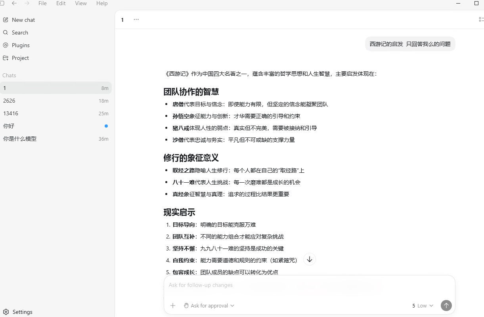Click list item 目标导向
This screenshot has height=317, width=484.
[214, 225]
